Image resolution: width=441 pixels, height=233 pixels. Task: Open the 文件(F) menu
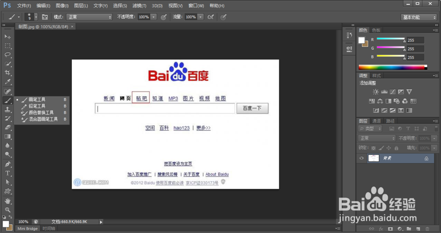[x=24, y=6]
